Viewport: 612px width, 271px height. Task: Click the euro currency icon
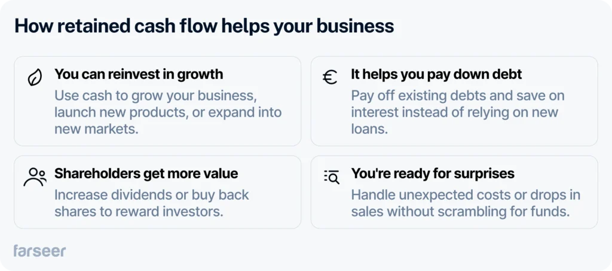[330, 78]
